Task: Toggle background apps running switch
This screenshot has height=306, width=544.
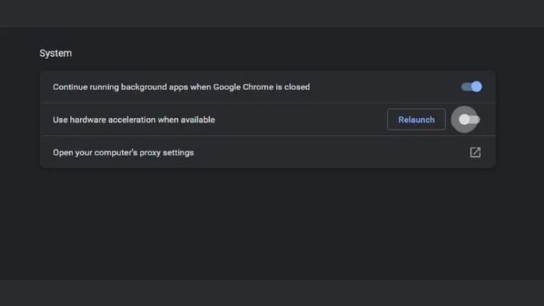Action: tap(471, 87)
